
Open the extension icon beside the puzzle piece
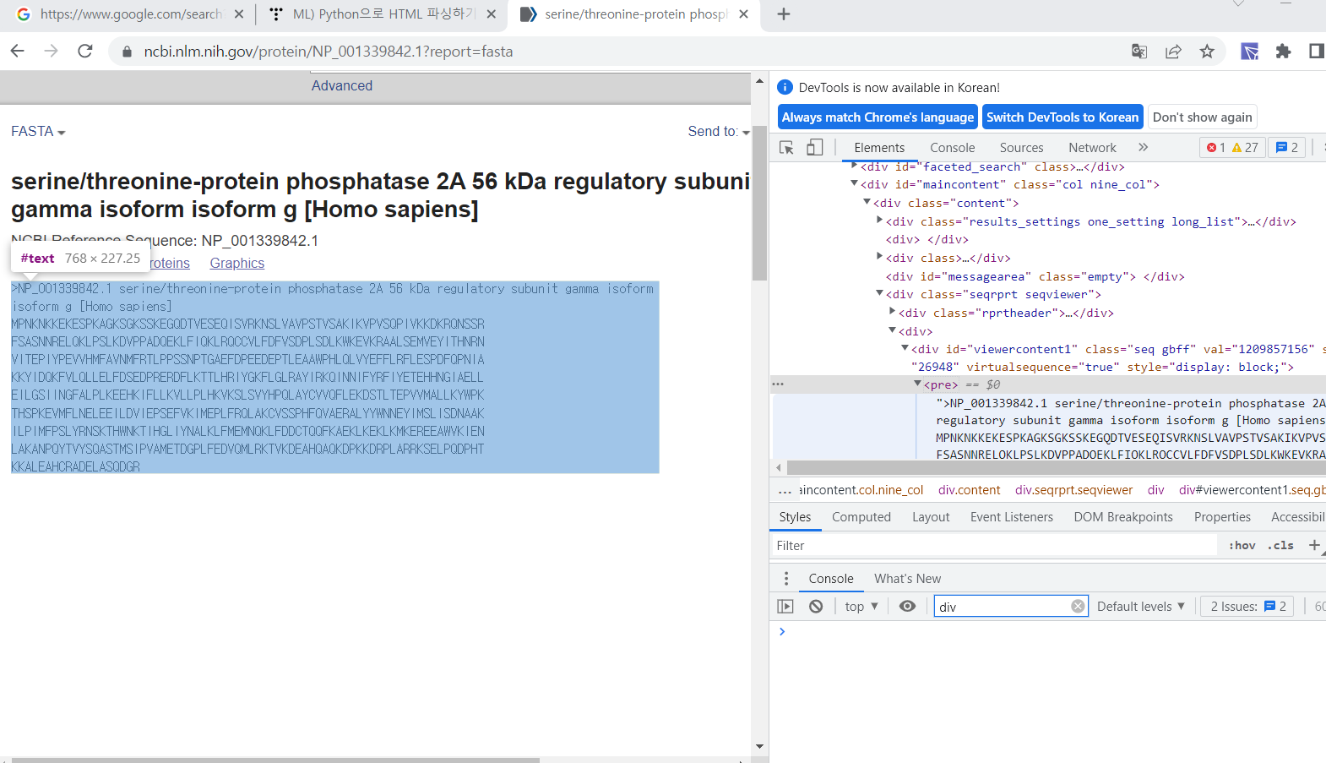[x=1249, y=52]
